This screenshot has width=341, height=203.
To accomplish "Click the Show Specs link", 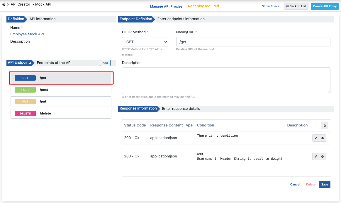I will click(270, 6).
